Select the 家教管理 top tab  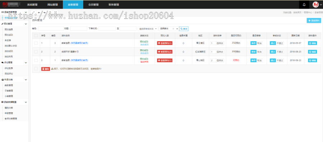[73, 5]
